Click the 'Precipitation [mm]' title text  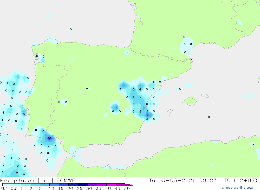coord(27,180)
